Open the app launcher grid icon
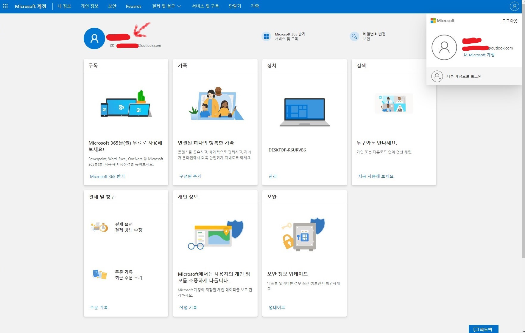The width and height of the screenshot is (525, 333). (x=5, y=6)
